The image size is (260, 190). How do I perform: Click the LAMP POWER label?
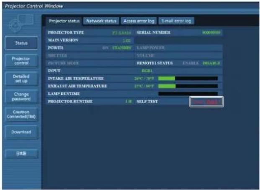pyautogui.click(x=150, y=48)
